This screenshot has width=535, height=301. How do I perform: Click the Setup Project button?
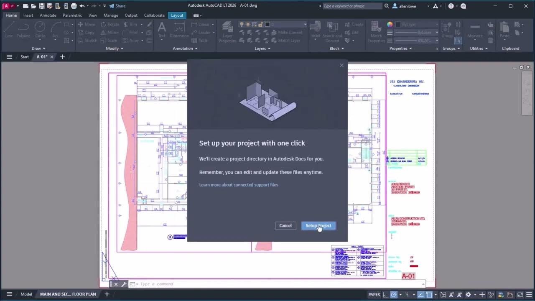click(318, 225)
